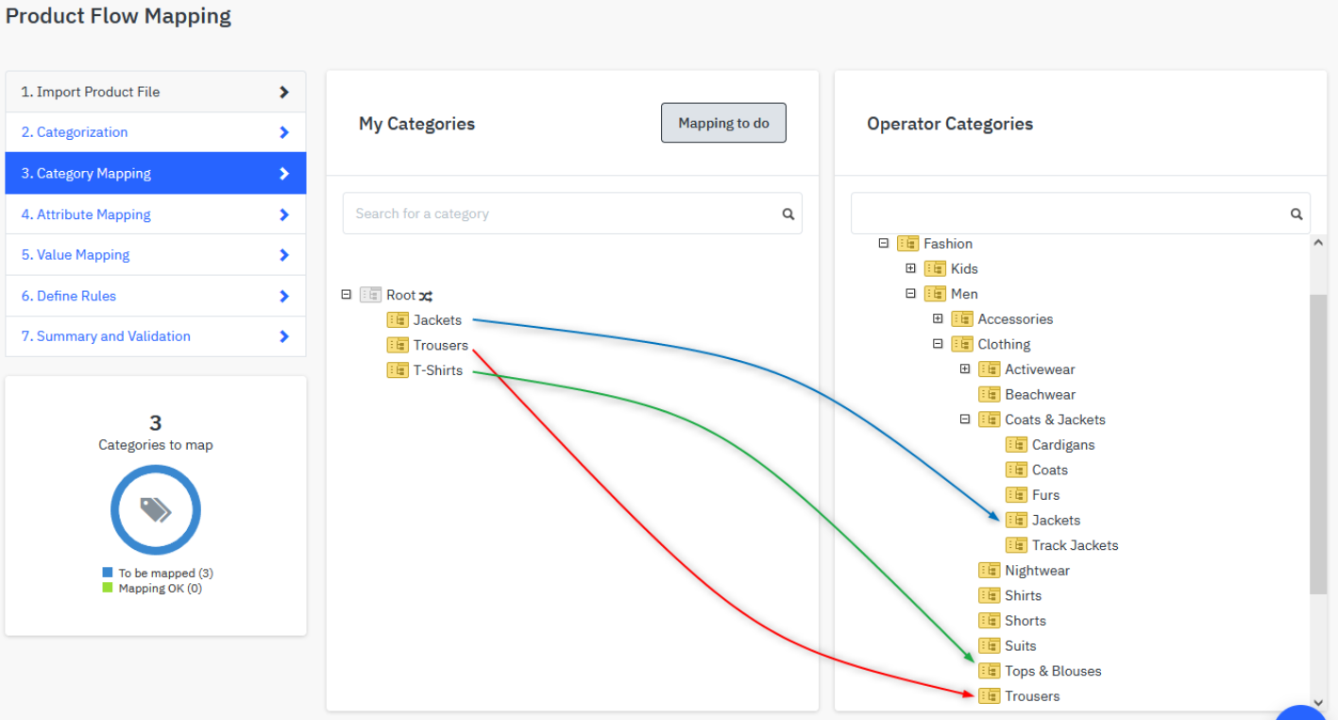Viewport: 1338px width, 720px height.
Task: Focus the Search for a category field
Action: 572,214
